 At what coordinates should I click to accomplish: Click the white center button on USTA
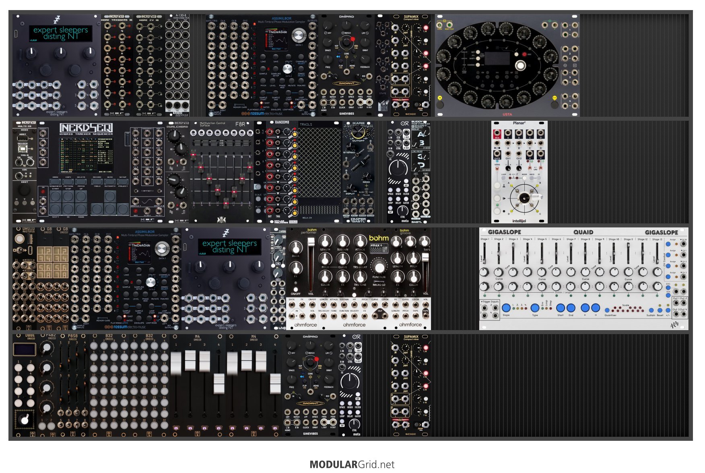click(x=520, y=65)
